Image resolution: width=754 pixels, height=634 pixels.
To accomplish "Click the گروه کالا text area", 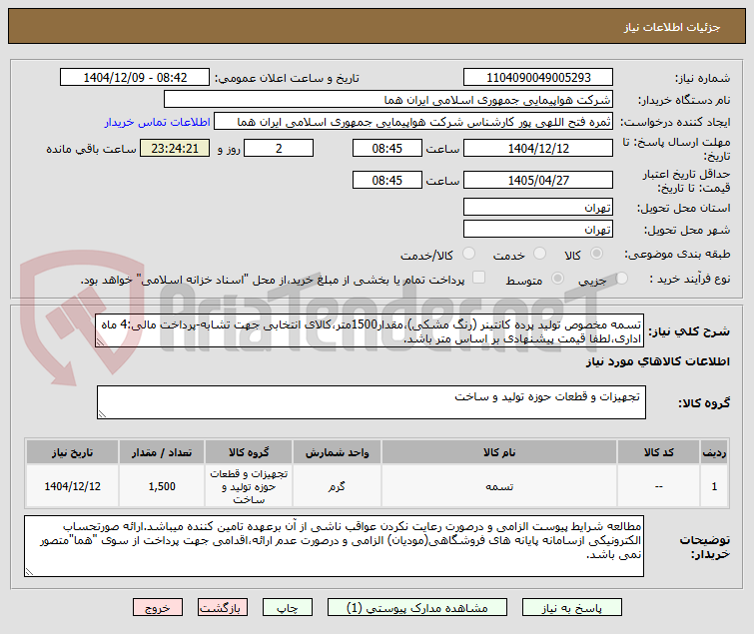I will click(x=372, y=402).
